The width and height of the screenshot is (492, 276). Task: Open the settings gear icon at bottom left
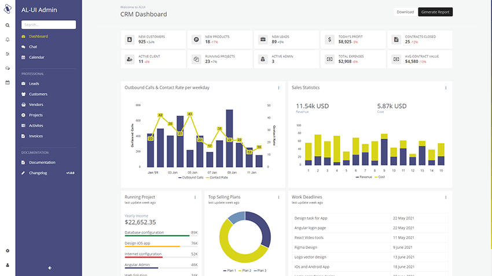coord(8,251)
